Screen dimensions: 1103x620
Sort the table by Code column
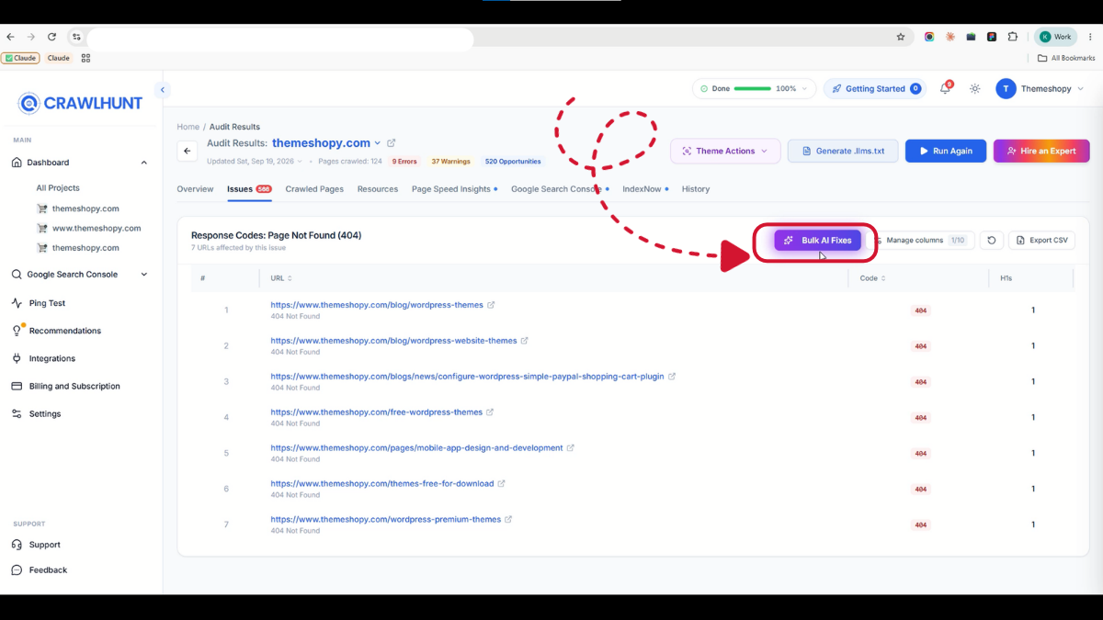pos(872,278)
